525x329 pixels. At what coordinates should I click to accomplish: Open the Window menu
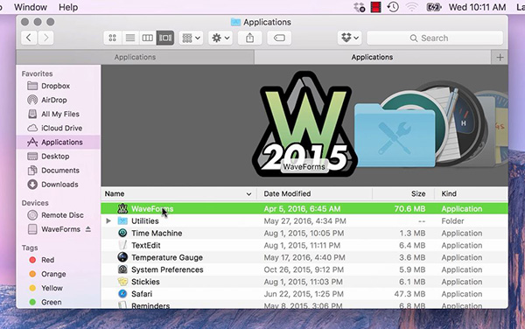(31, 7)
